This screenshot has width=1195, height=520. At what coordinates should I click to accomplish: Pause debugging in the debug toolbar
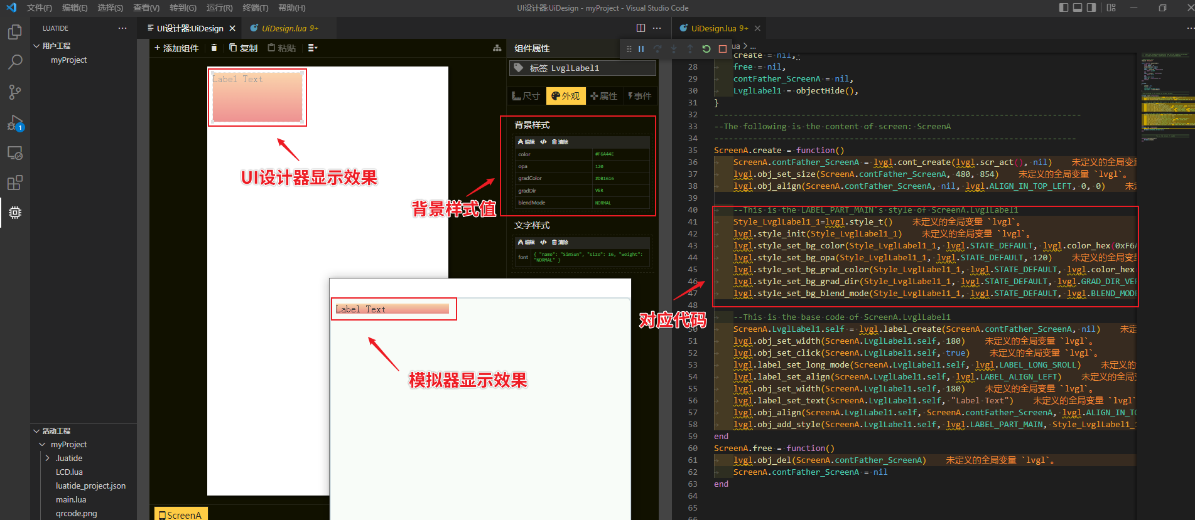641,48
